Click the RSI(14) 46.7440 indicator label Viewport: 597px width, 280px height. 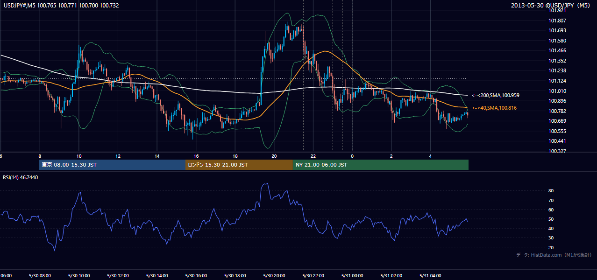click(21, 177)
